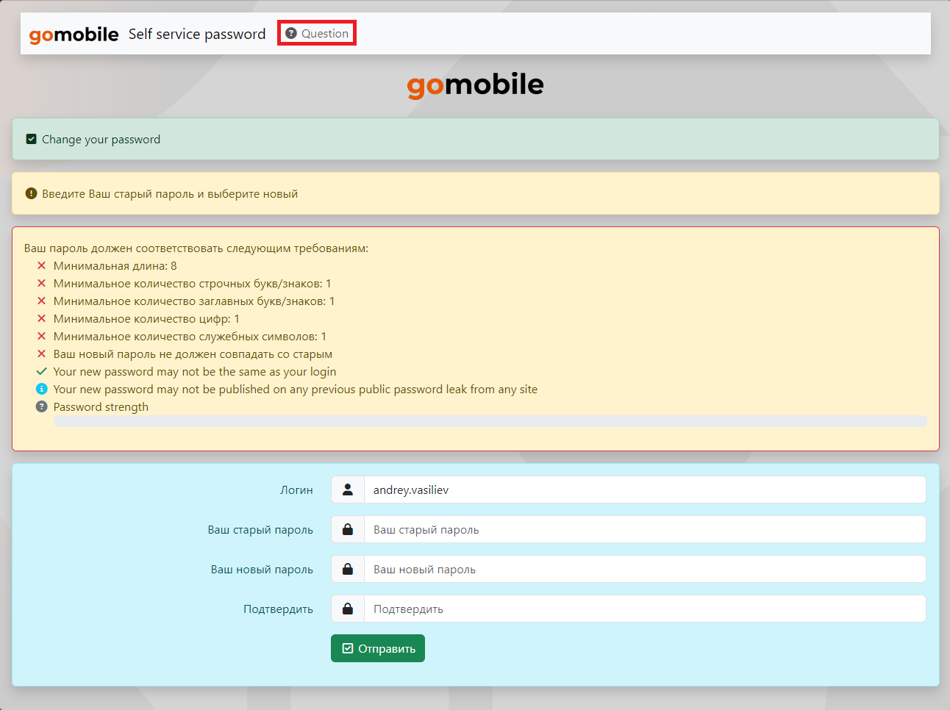Click the password strength progress bar
950x710 pixels.
tap(490, 422)
